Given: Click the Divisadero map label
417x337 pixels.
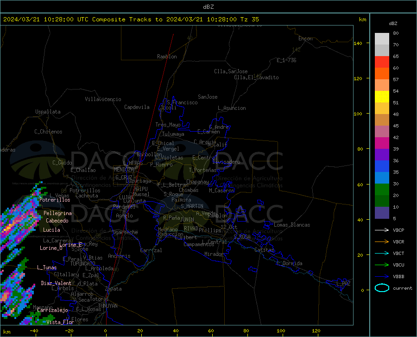Looking at the screenshot, I should [x=226, y=162].
